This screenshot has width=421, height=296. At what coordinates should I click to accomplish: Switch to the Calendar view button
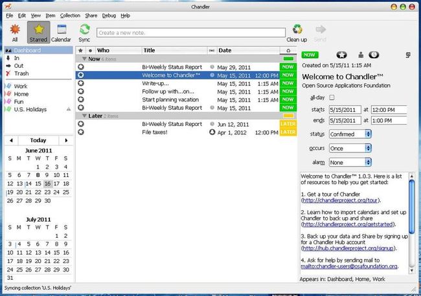[x=62, y=32]
